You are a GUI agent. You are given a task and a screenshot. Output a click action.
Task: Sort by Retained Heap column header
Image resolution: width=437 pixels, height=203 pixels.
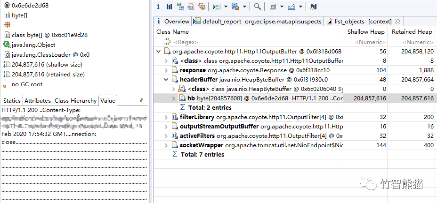(x=412, y=31)
